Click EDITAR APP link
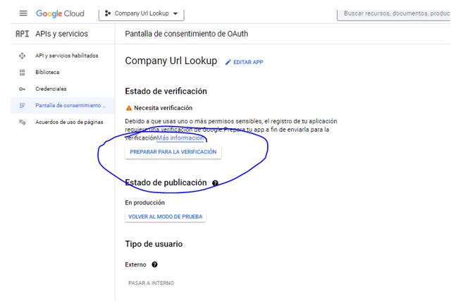 click(x=248, y=62)
